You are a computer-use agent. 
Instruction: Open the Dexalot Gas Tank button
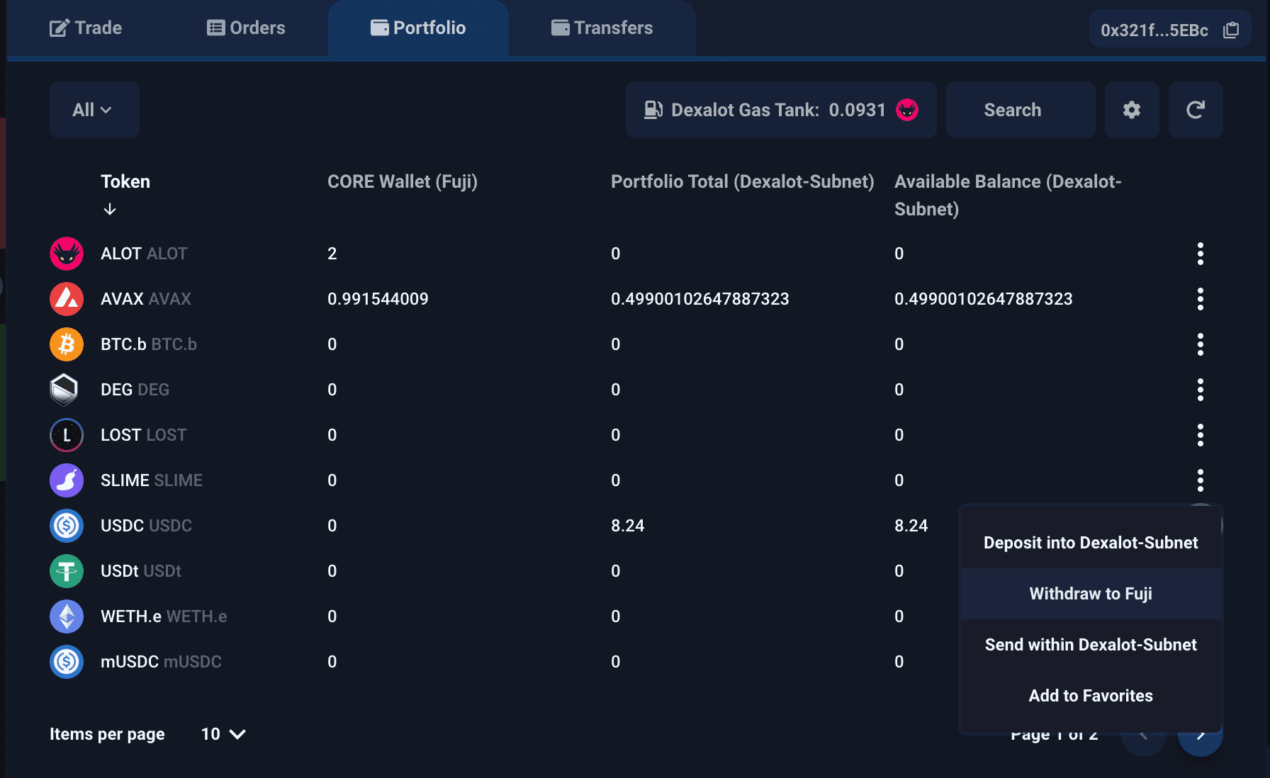[781, 110]
